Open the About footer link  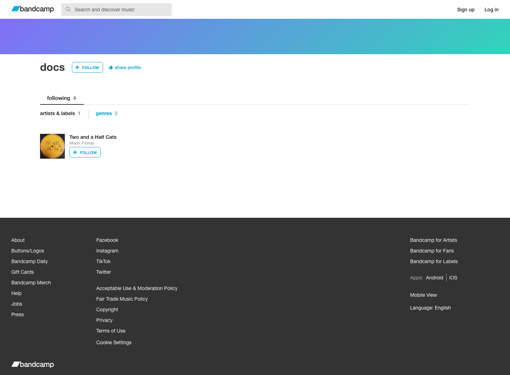pos(18,240)
